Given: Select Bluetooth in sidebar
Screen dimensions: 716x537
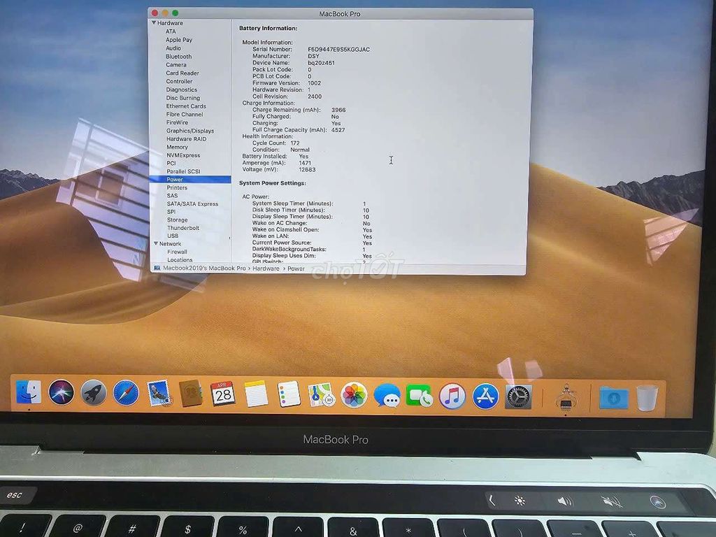Looking at the screenshot, I should [x=178, y=56].
